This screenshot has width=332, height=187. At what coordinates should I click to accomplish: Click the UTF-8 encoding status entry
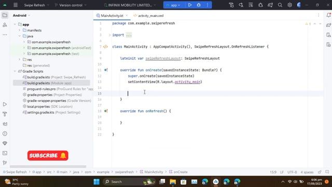(x=292, y=172)
